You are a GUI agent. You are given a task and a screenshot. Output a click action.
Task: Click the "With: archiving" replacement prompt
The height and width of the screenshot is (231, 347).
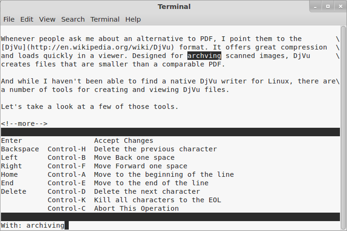pos(32,225)
